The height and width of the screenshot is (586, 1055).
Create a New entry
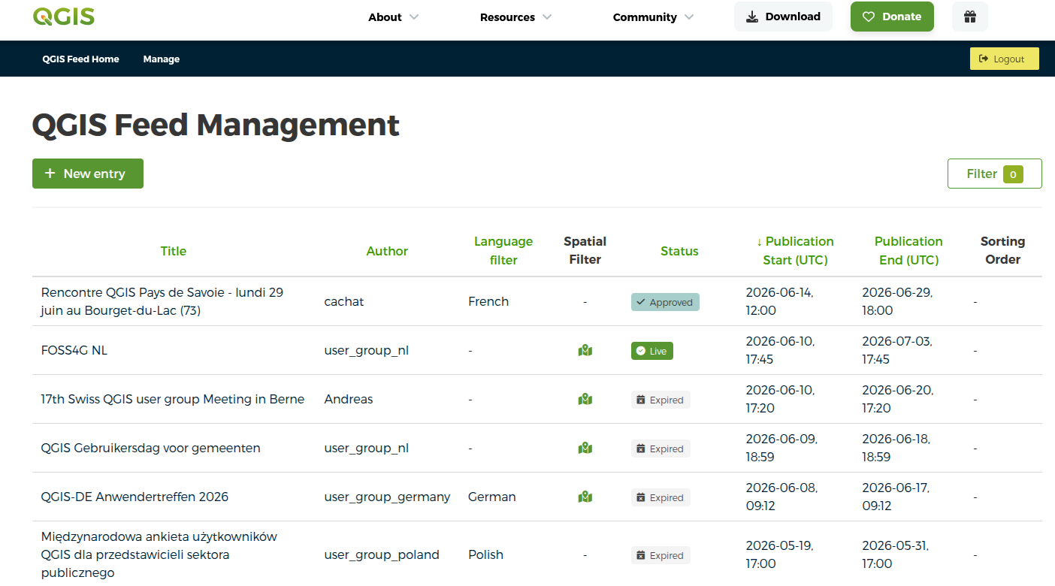coord(88,174)
